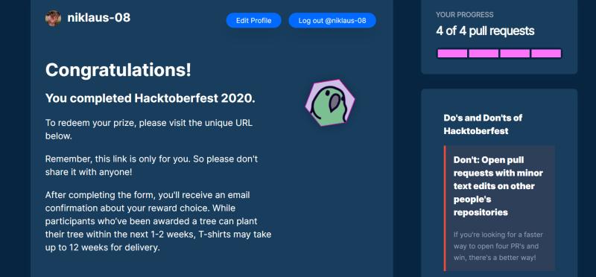Viewport: 596px width, 277px height.
Task: Open the Edit Profile button
Action: 253,21
